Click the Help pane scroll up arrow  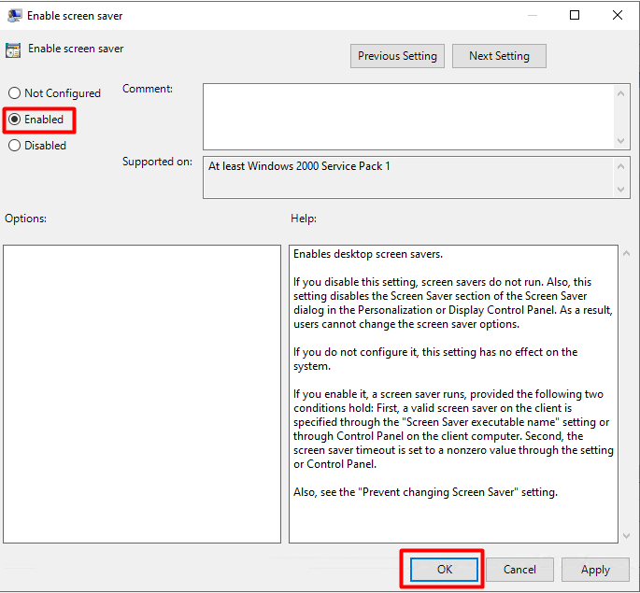[x=627, y=254]
